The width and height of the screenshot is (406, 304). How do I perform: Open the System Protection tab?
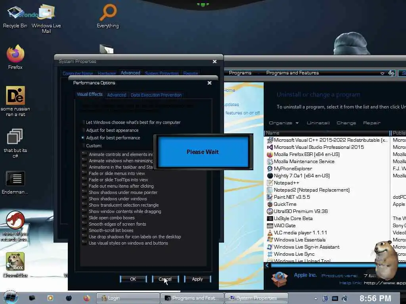click(x=162, y=73)
